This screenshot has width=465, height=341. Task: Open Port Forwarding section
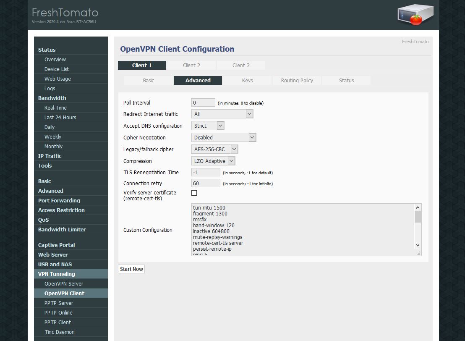[71, 200]
